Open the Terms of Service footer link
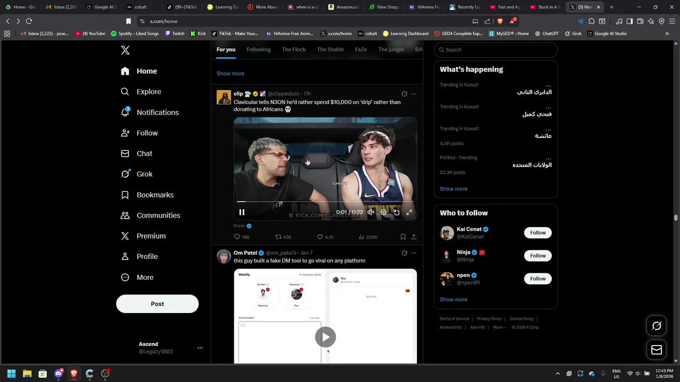 click(454, 319)
